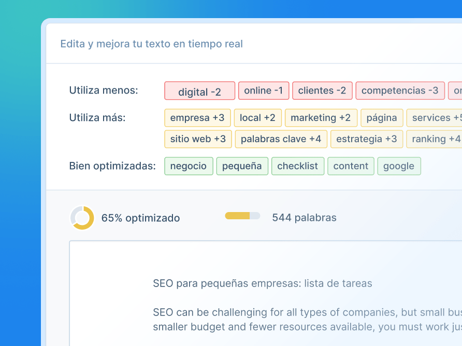Select the "checklist" optimized keyword

click(x=298, y=166)
